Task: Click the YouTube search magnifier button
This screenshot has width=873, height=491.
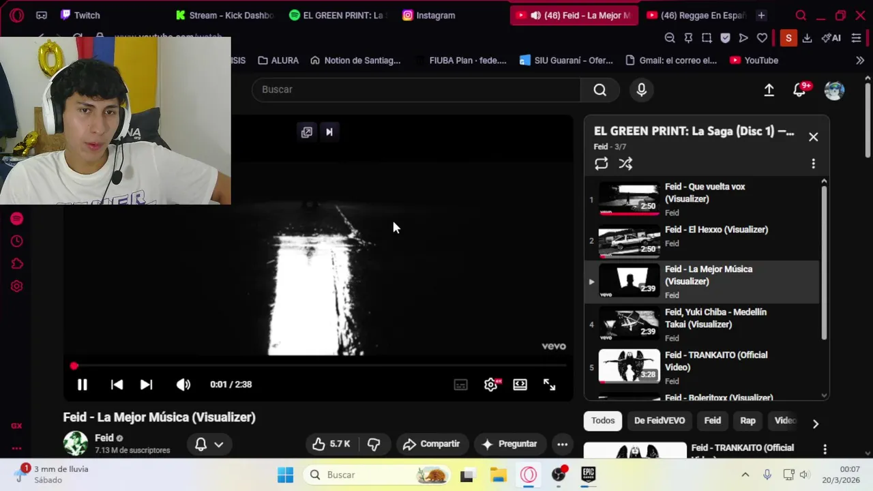Action: [x=600, y=89]
